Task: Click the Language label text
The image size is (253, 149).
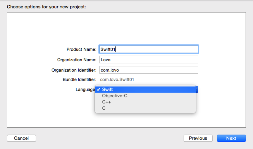Action: point(85,89)
